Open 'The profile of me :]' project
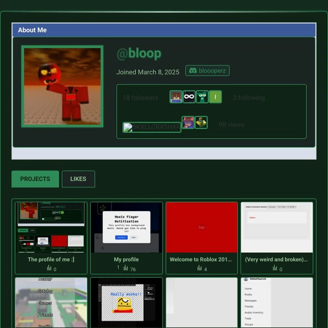Viewport: 328px width, 328px height. point(51,238)
